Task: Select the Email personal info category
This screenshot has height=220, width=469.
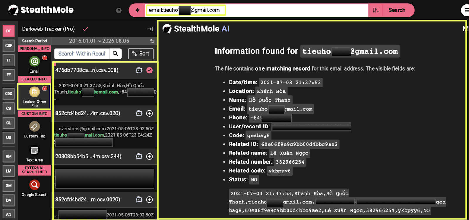Action: pyautogui.click(x=35, y=64)
